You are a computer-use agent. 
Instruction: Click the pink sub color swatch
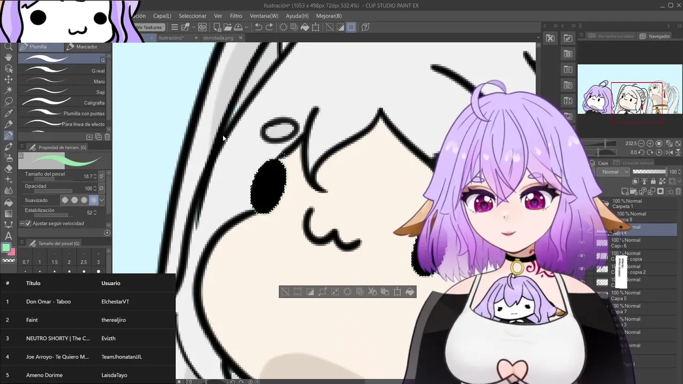click(12, 252)
